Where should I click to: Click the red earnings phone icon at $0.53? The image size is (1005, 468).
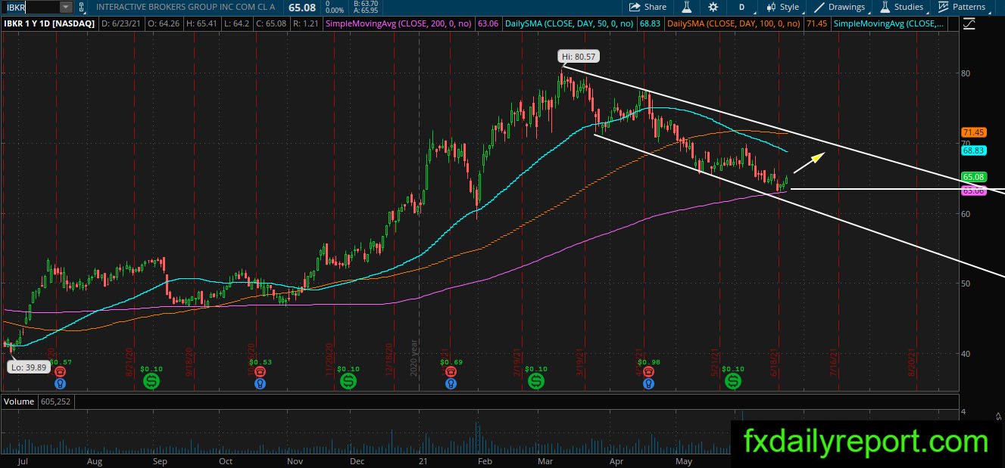(x=260, y=372)
